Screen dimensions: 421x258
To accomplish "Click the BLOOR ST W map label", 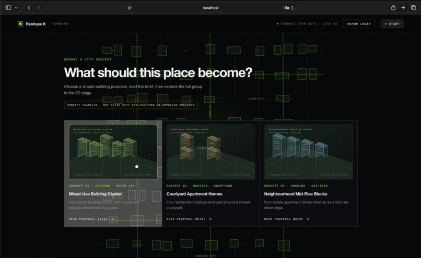I will pyautogui.click(x=256, y=99).
